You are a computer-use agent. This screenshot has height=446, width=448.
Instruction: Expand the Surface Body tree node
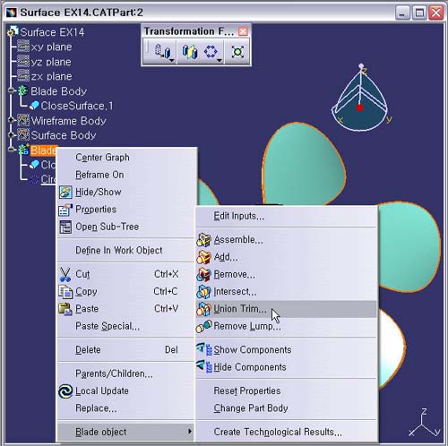pos(12,135)
